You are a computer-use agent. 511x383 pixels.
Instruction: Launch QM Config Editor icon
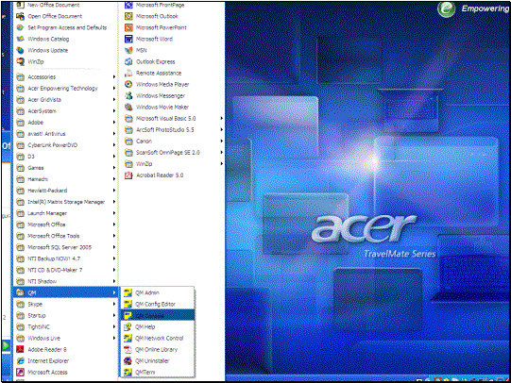tap(128, 304)
